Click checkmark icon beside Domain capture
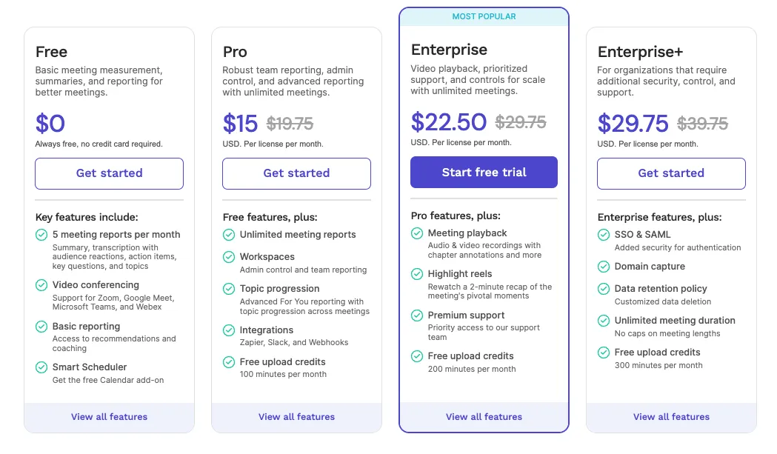 604,267
